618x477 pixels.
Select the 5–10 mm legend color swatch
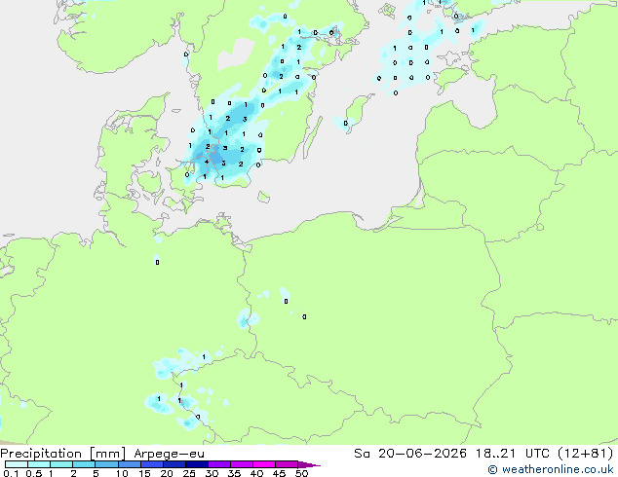106,464
